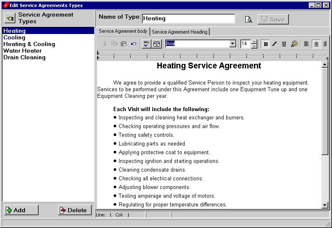Click the Cut scissors icon
The height and width of the screenshot is (228, 332).
pos(105,44)
